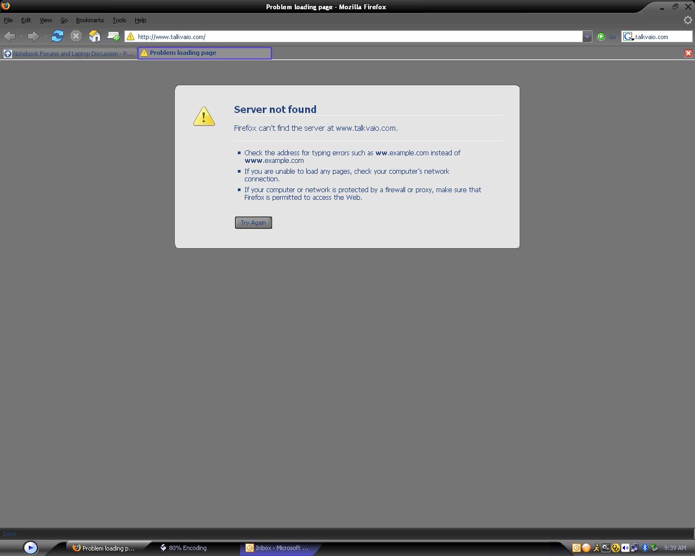Click the 'Check the address for typing errors' tip
The width and height of the screenshot is (695, 556).
352,156
